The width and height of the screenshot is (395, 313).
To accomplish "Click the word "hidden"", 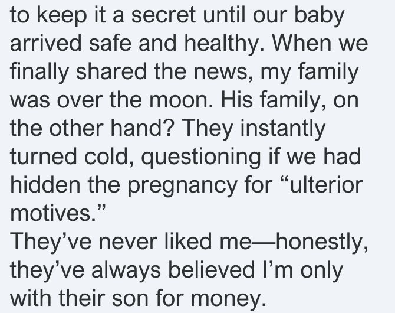I will 45,184.
